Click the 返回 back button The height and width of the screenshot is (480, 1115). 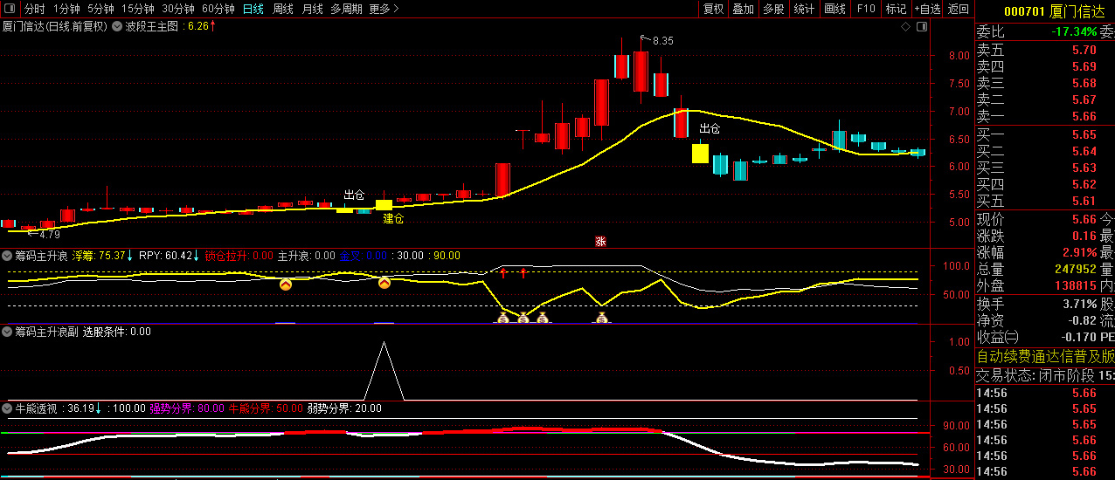pyautogui.click(x=959, y=9)
